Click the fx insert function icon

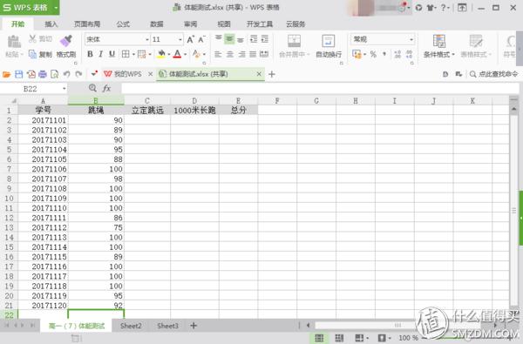coord(106,88)
